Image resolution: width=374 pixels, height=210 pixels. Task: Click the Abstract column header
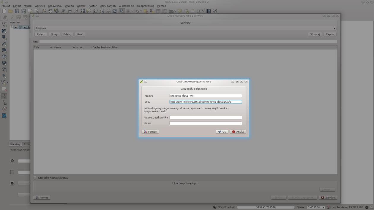click(x=82, y=47)
